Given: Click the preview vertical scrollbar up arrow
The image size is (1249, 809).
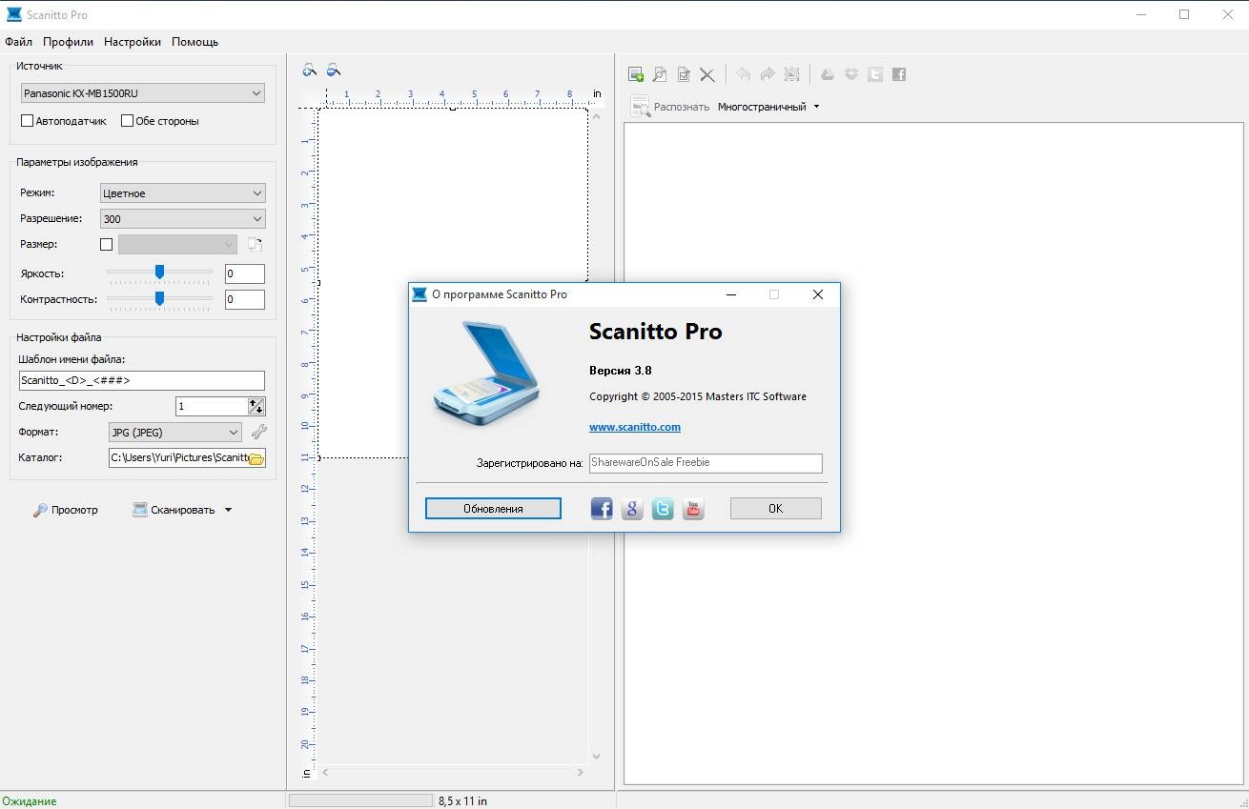Looking at the screenshot, I should 597,115.
